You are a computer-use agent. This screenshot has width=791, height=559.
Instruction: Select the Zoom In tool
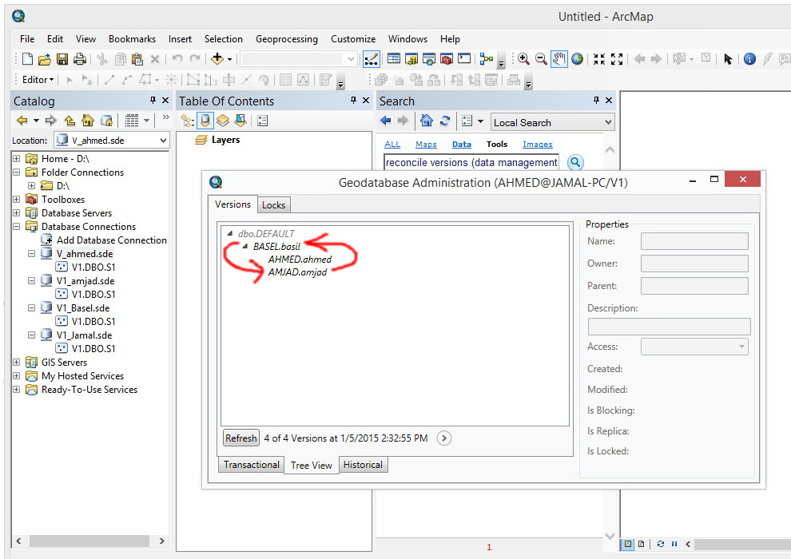523,59
